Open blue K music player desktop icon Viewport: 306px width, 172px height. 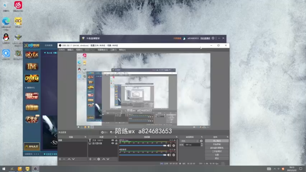click(6, 54)
